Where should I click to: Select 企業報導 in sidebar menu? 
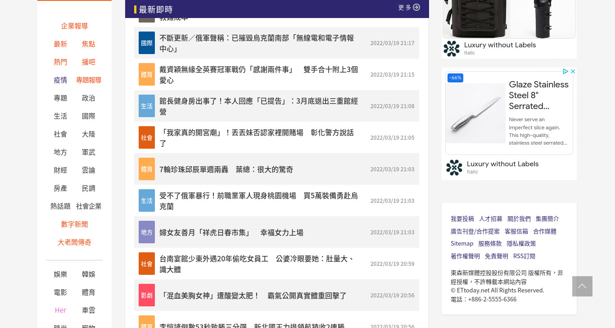pyautogui.click(x=74, y=26)
